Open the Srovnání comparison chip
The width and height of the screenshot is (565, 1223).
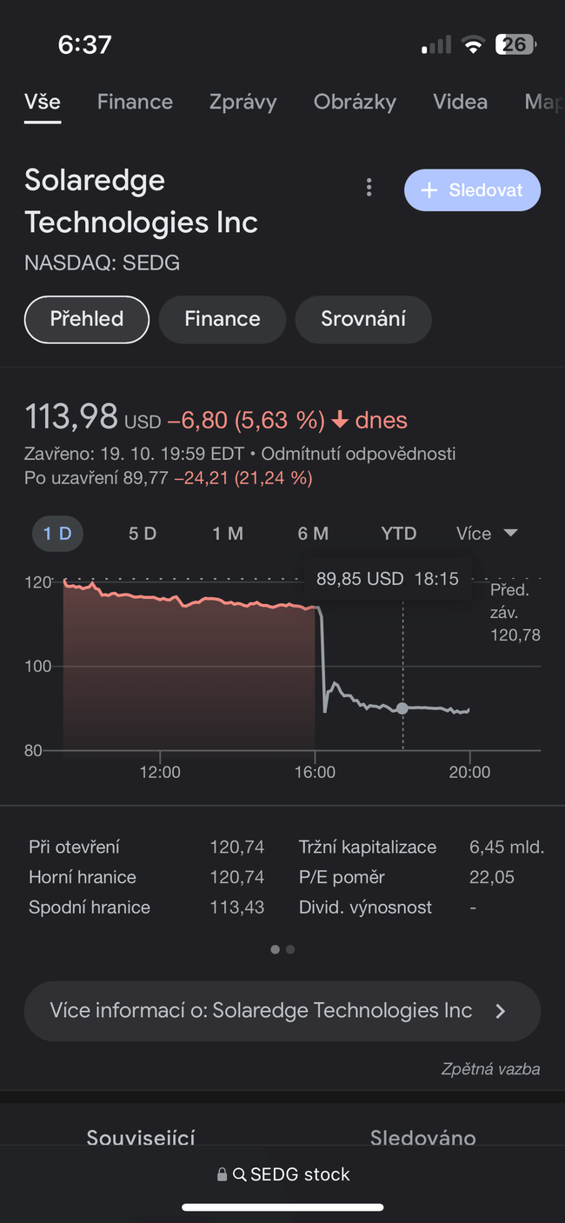pyautogui.click(x=363, y=319)
